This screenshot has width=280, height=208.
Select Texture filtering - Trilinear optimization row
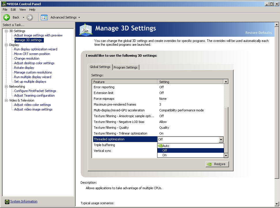(x=158, y=133)
